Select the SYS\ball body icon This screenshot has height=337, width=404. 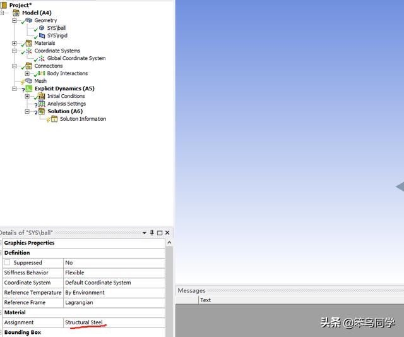click(x=42, y=28)
